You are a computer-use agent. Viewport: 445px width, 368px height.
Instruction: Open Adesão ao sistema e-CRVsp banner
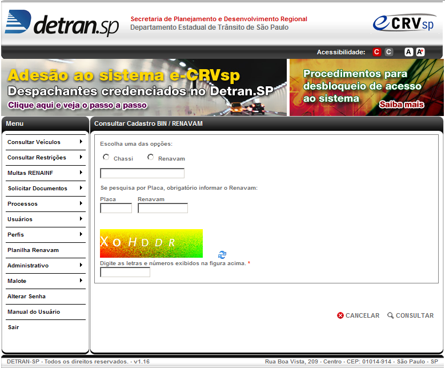coord(144,87)
